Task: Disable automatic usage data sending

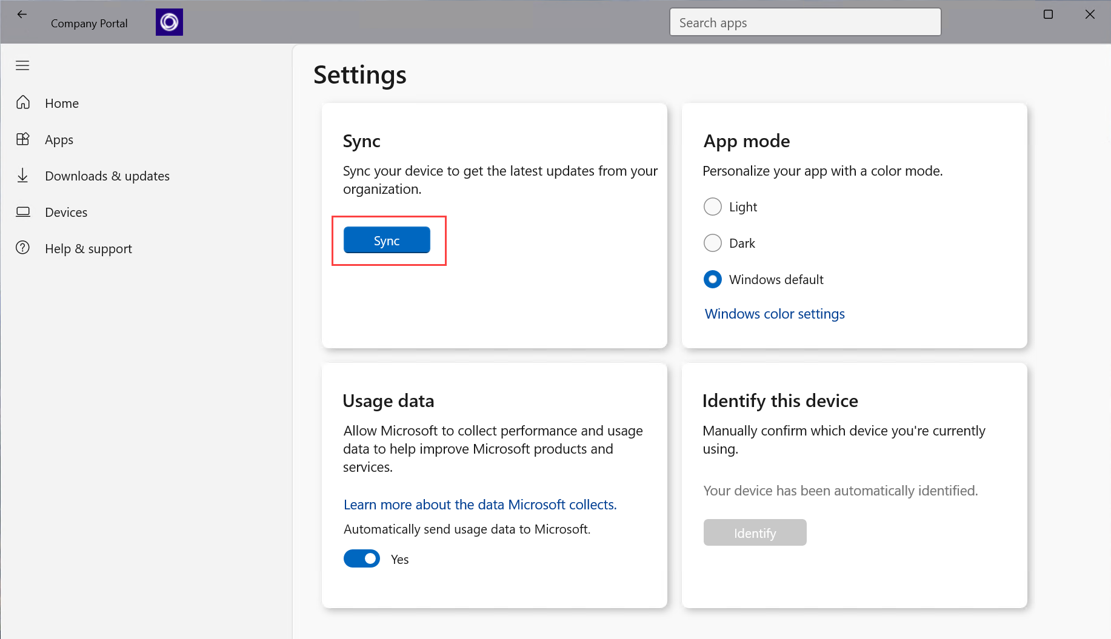Action: tap(362, 558)
